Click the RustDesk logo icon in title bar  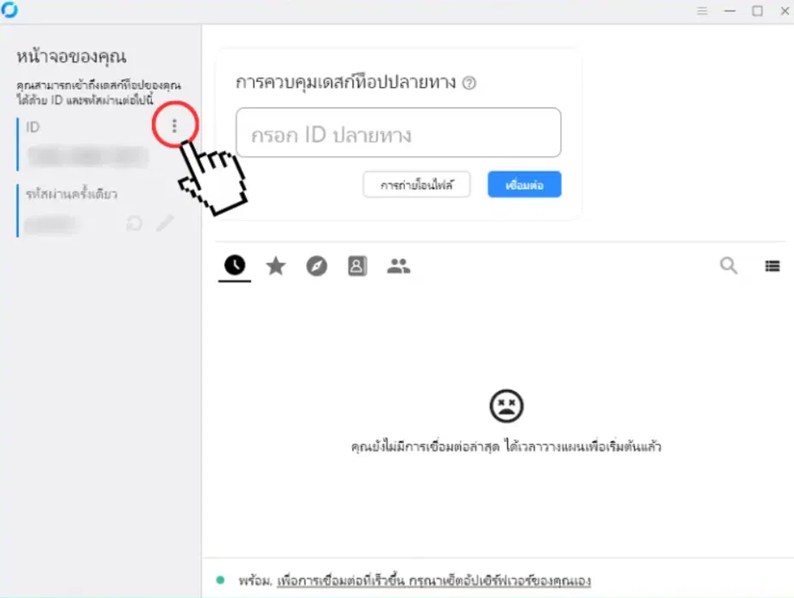click(9, 9)
